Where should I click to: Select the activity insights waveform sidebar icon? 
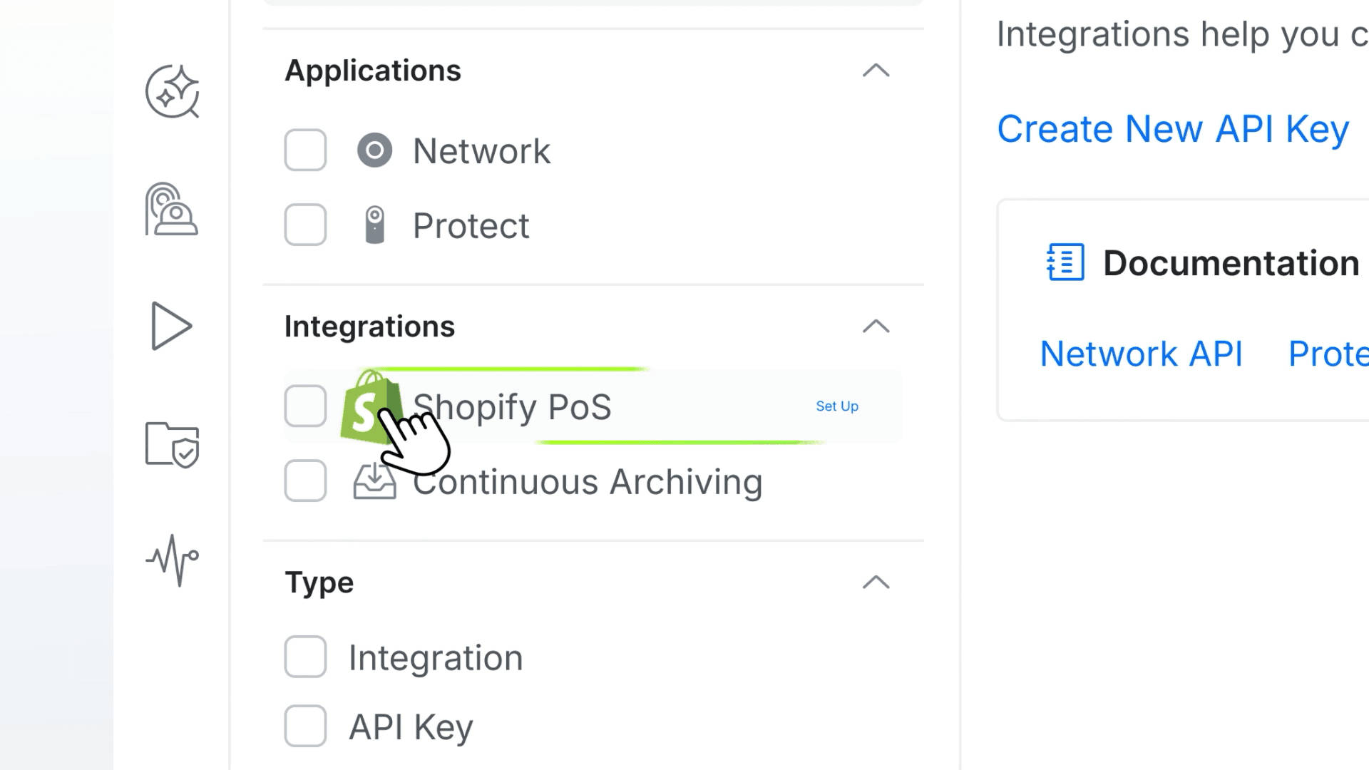(x=171, y=560)
